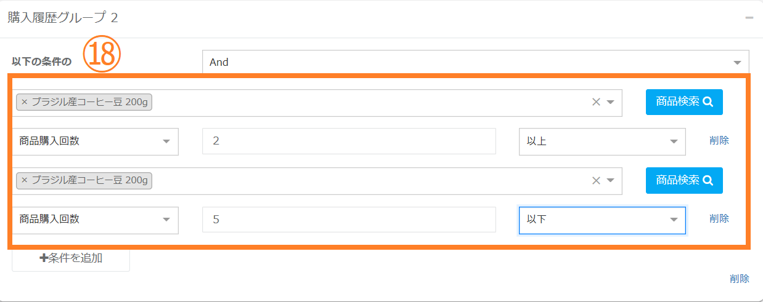Expand the first product select arrow
Image resolution: width=763 pixels, height=302 pixels.
click(610, 102)
